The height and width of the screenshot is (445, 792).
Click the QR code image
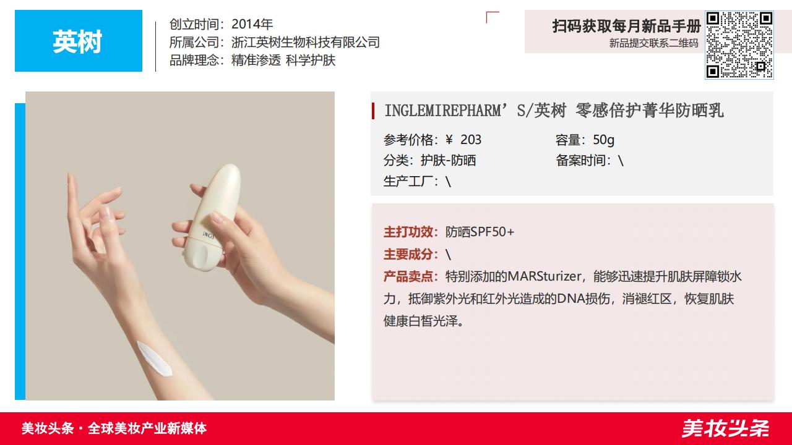[x=739, y=45]
